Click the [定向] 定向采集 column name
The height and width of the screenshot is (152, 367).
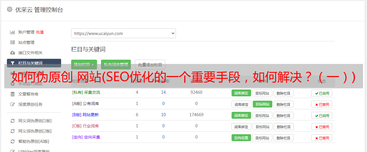click(86, 137)
